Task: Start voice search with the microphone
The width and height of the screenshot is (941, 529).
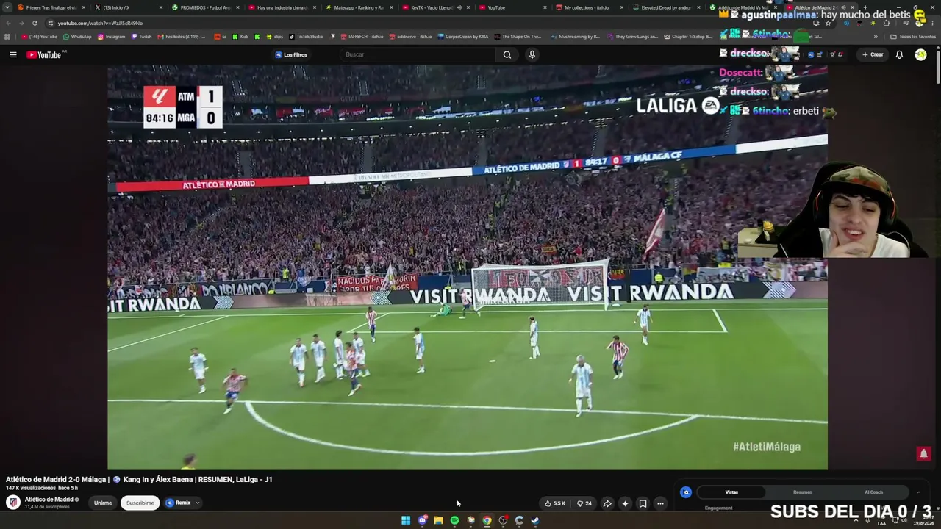Action: click(x=532, y=54)
